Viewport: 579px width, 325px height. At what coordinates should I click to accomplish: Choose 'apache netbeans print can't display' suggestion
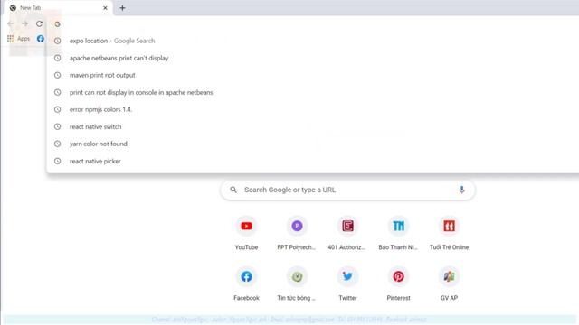(x=312, y=58)
